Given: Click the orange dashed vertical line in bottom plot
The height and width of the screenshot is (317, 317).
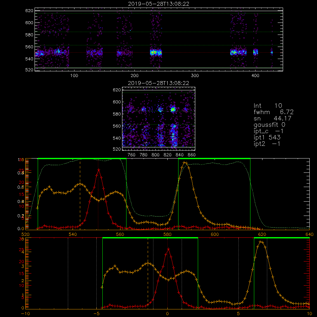Looking at the screenshot, I should (x=148, y=273).
